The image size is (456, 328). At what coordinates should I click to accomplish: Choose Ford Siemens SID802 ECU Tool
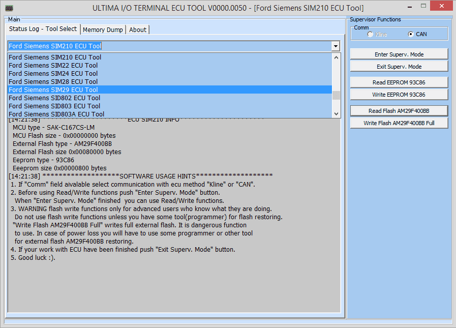click(170, 98)
